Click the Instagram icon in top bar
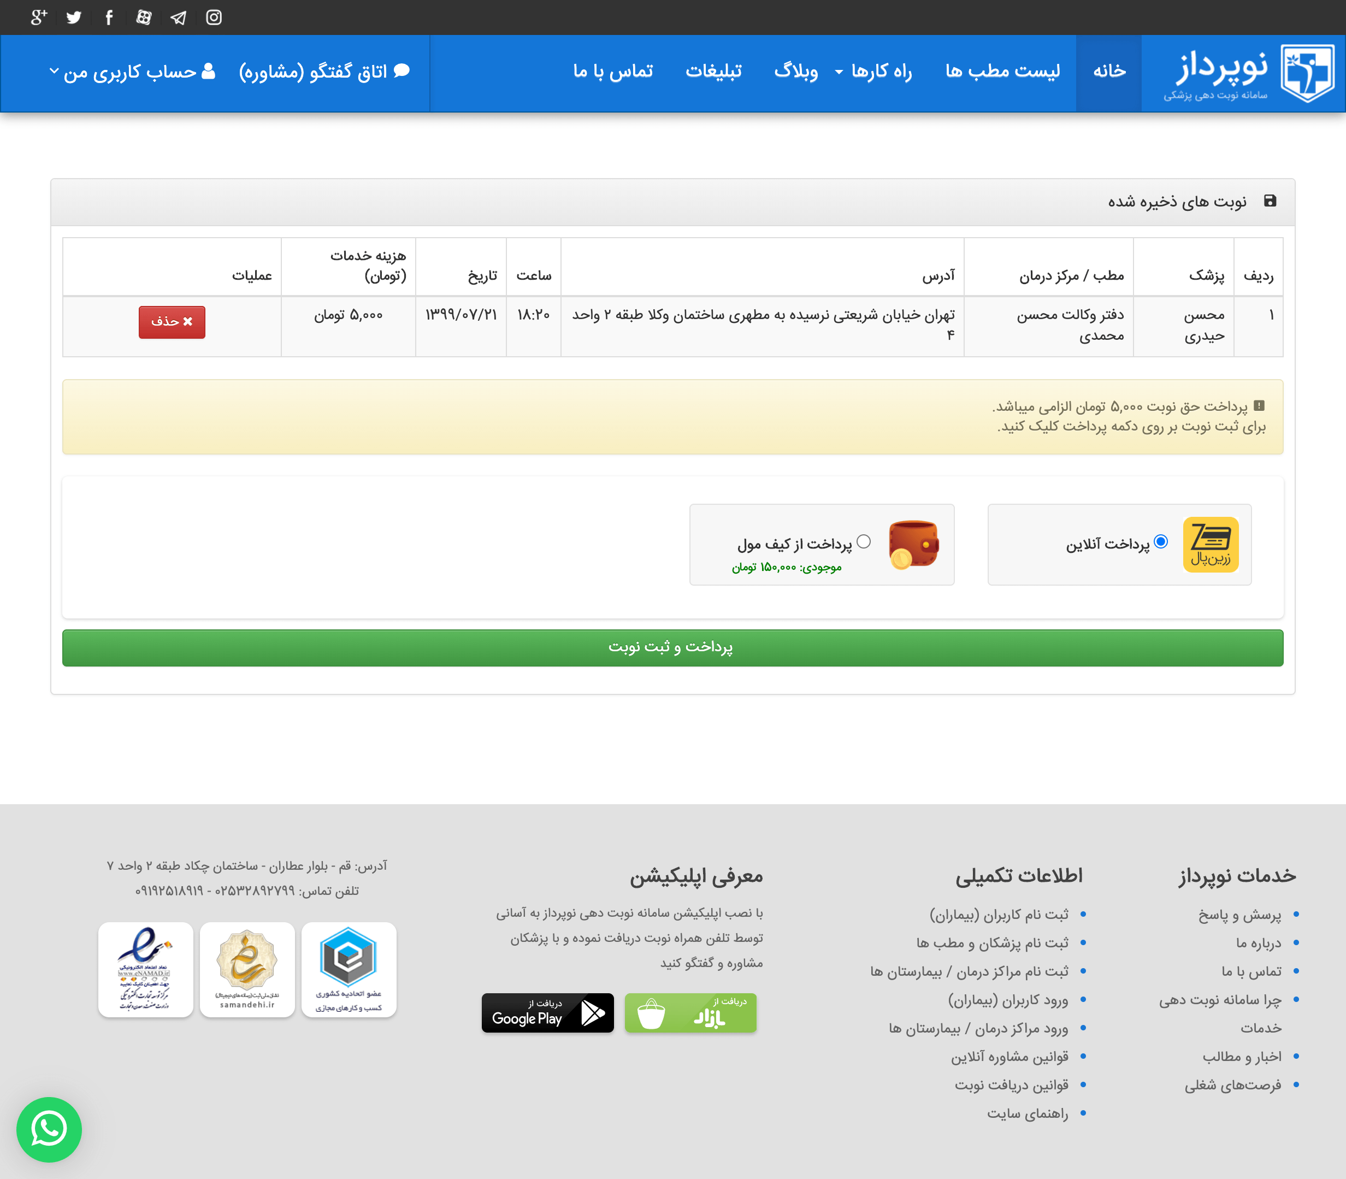 214,18
